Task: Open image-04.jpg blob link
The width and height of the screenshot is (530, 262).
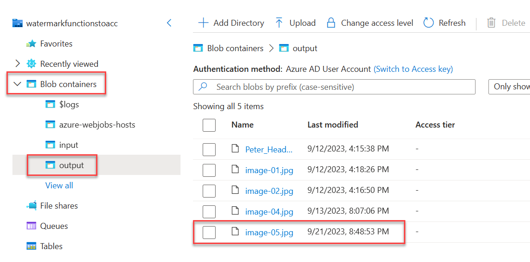Action: 269,212
